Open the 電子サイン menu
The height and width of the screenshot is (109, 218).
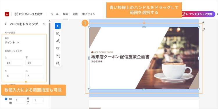(89, 14)
